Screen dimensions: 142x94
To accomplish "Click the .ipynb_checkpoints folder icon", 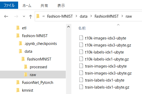I will click(x=20, y=43).
